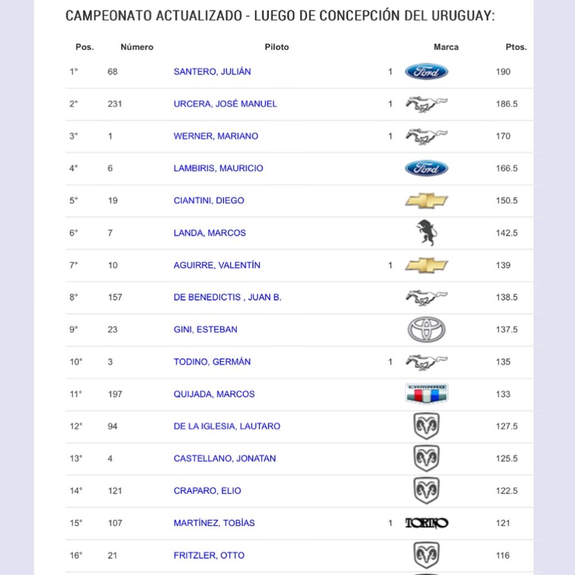Viewport: 575px width, 575px height.
Task: Click the Ptos. column header
Action: [516, 47]
